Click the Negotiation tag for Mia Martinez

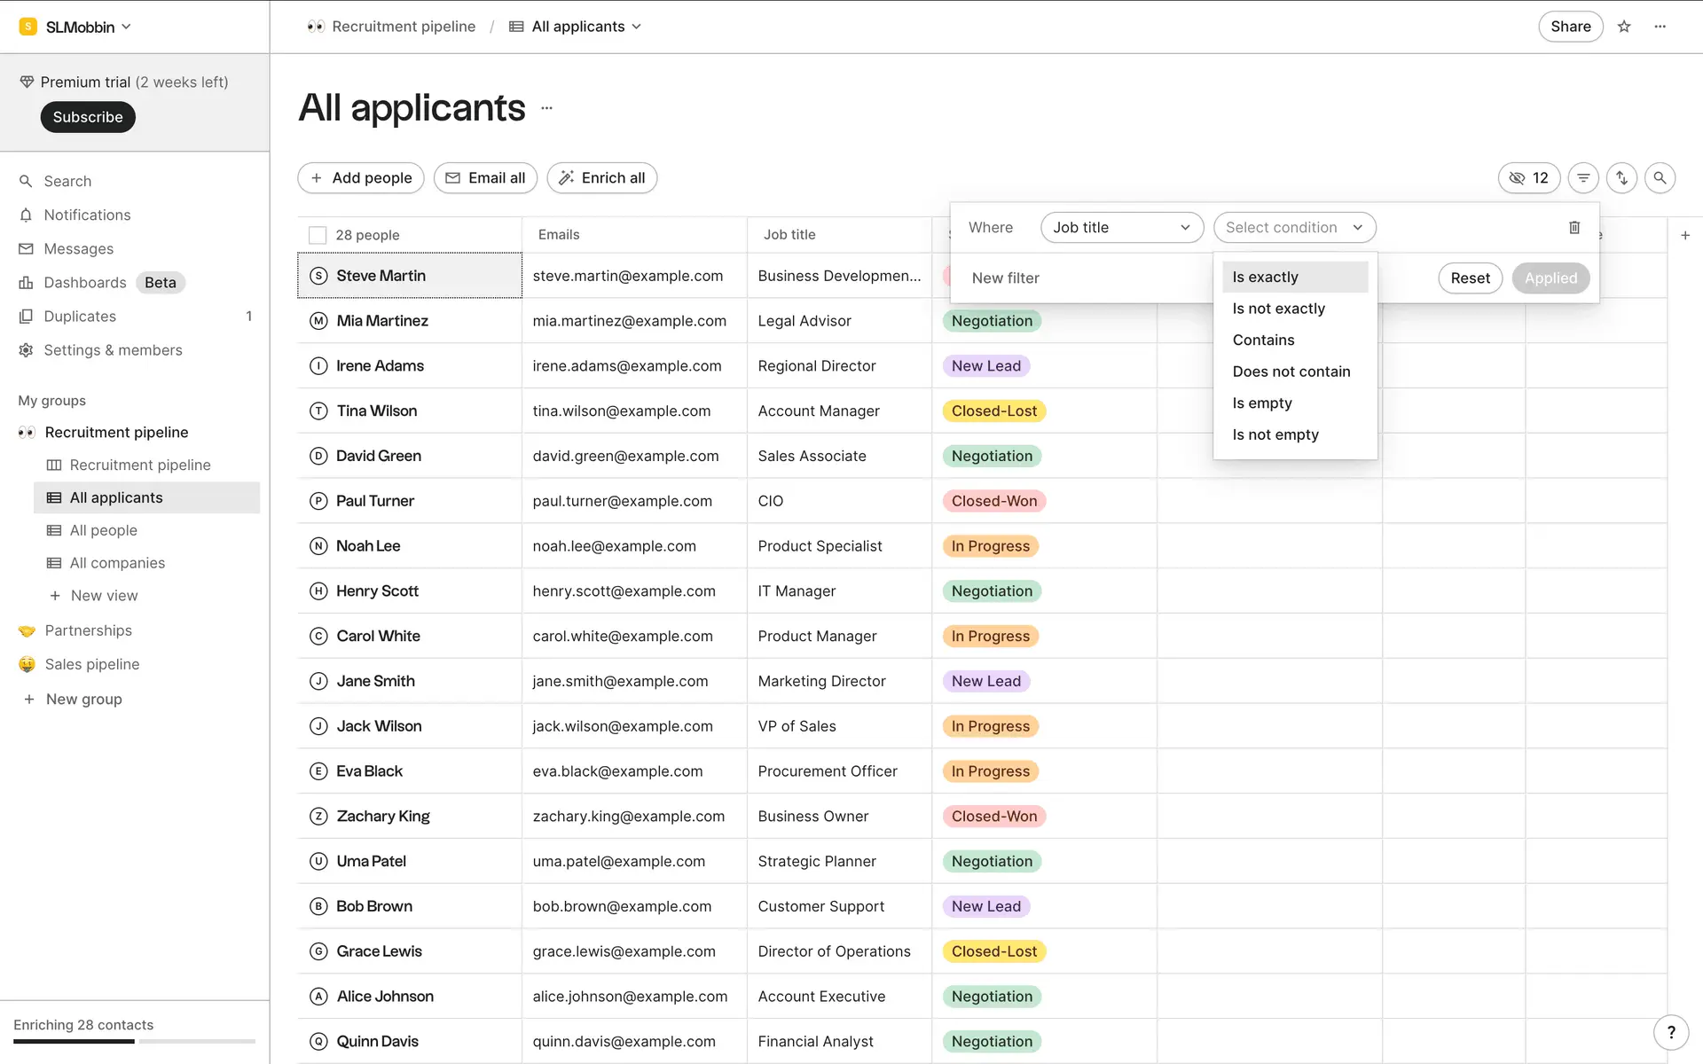click(x=992, y=321)
